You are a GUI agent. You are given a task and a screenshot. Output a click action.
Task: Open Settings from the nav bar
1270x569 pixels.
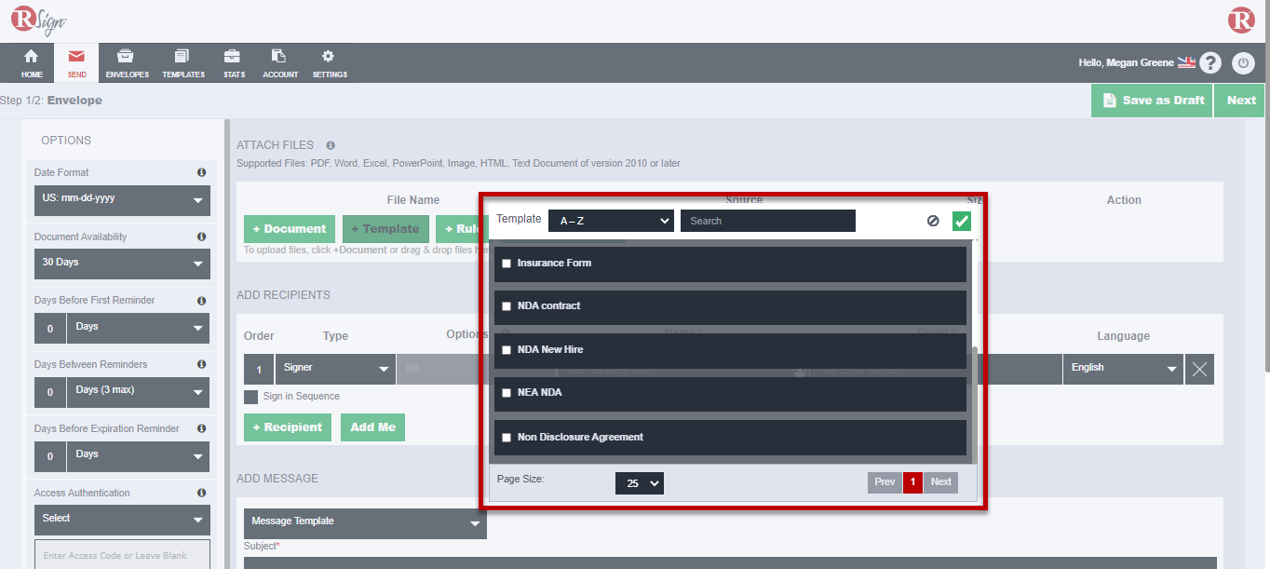(x=329, y=62)
